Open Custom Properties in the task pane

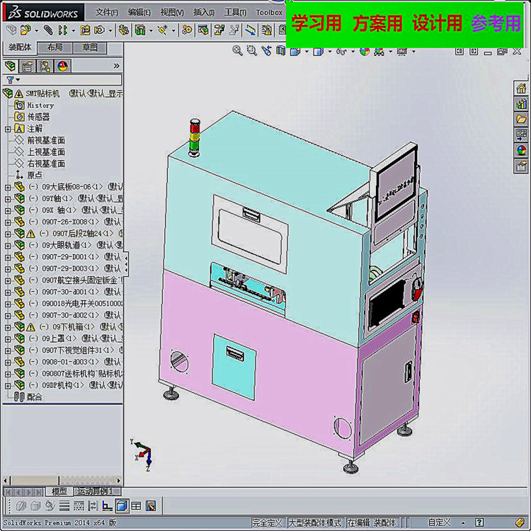521,166
